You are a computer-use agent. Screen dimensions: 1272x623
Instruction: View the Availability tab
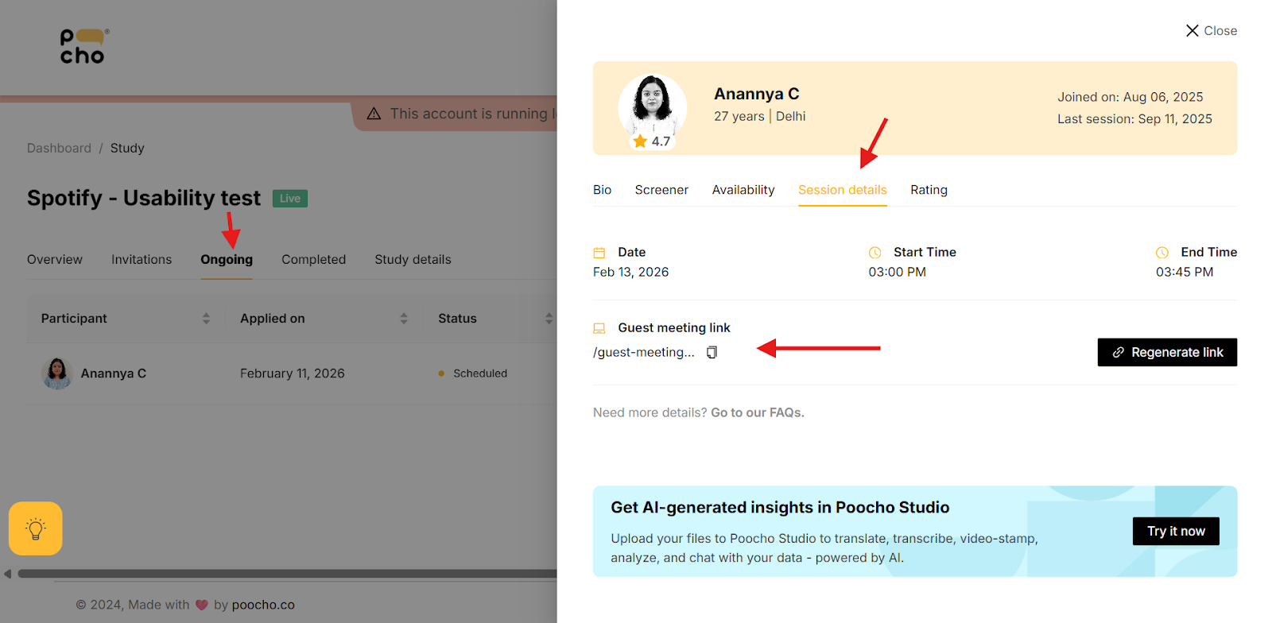pyautogui.click(x=743, y=190)
